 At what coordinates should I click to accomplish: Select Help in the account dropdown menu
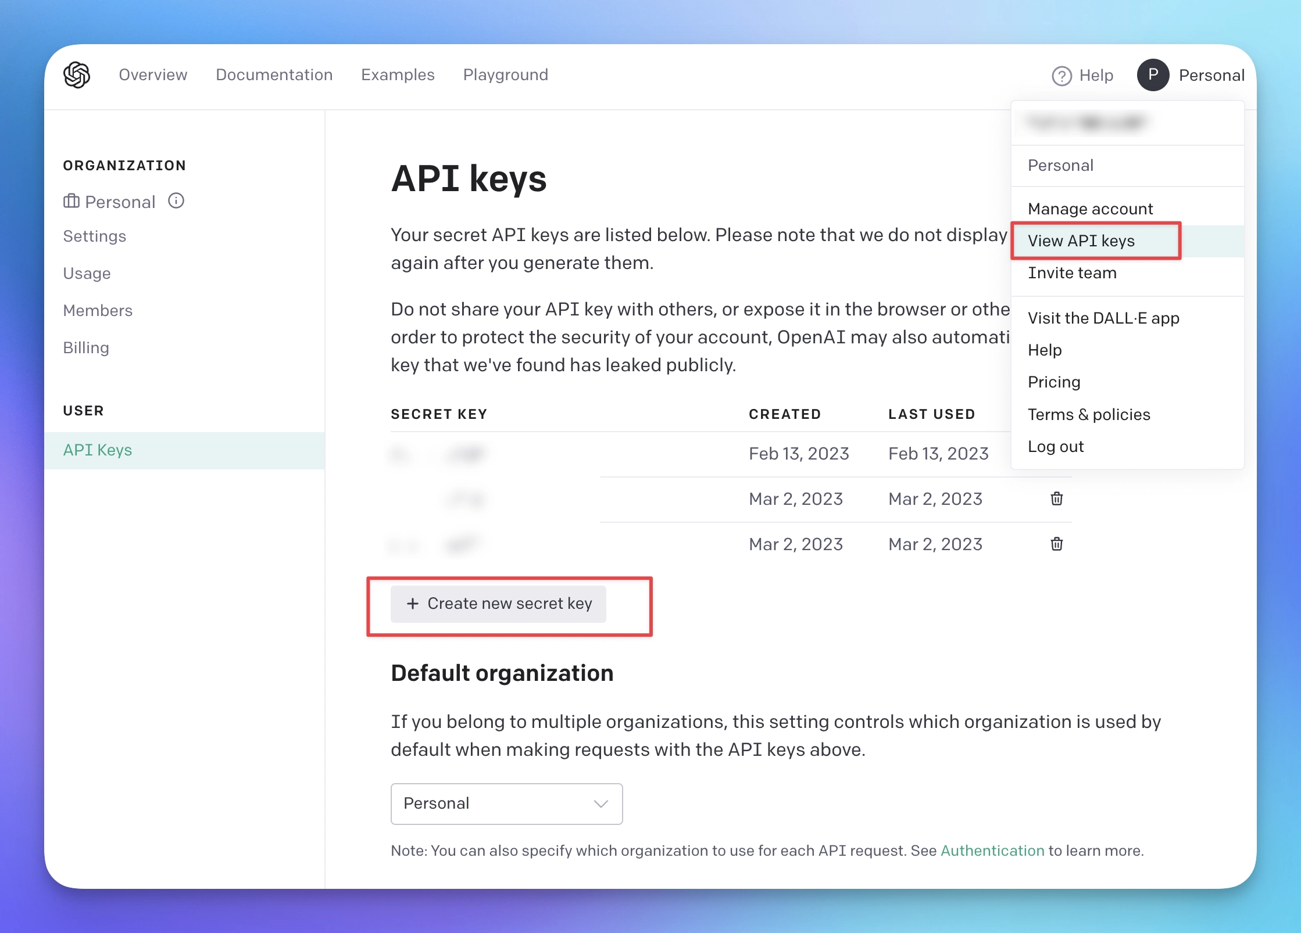pyautogui.click(x=1127, y=350)
